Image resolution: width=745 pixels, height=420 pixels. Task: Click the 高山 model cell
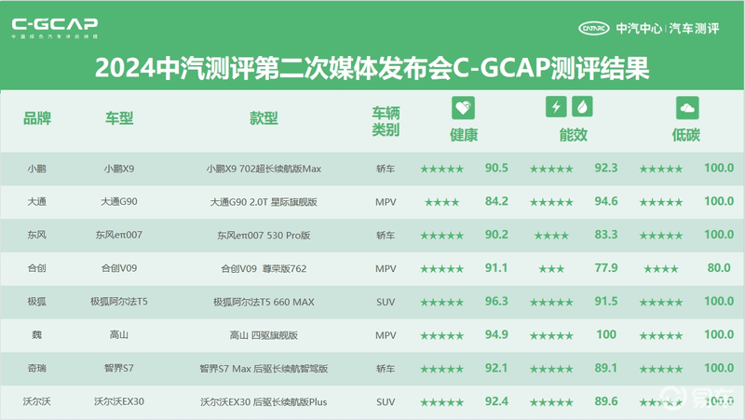119,334
